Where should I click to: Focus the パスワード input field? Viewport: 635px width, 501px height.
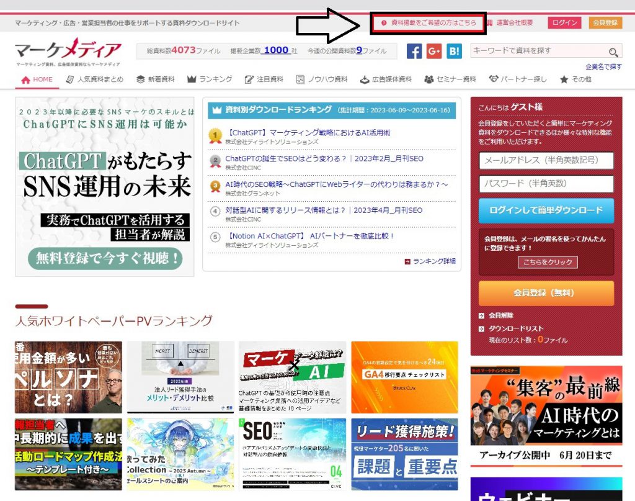click(x=546, y=184)
